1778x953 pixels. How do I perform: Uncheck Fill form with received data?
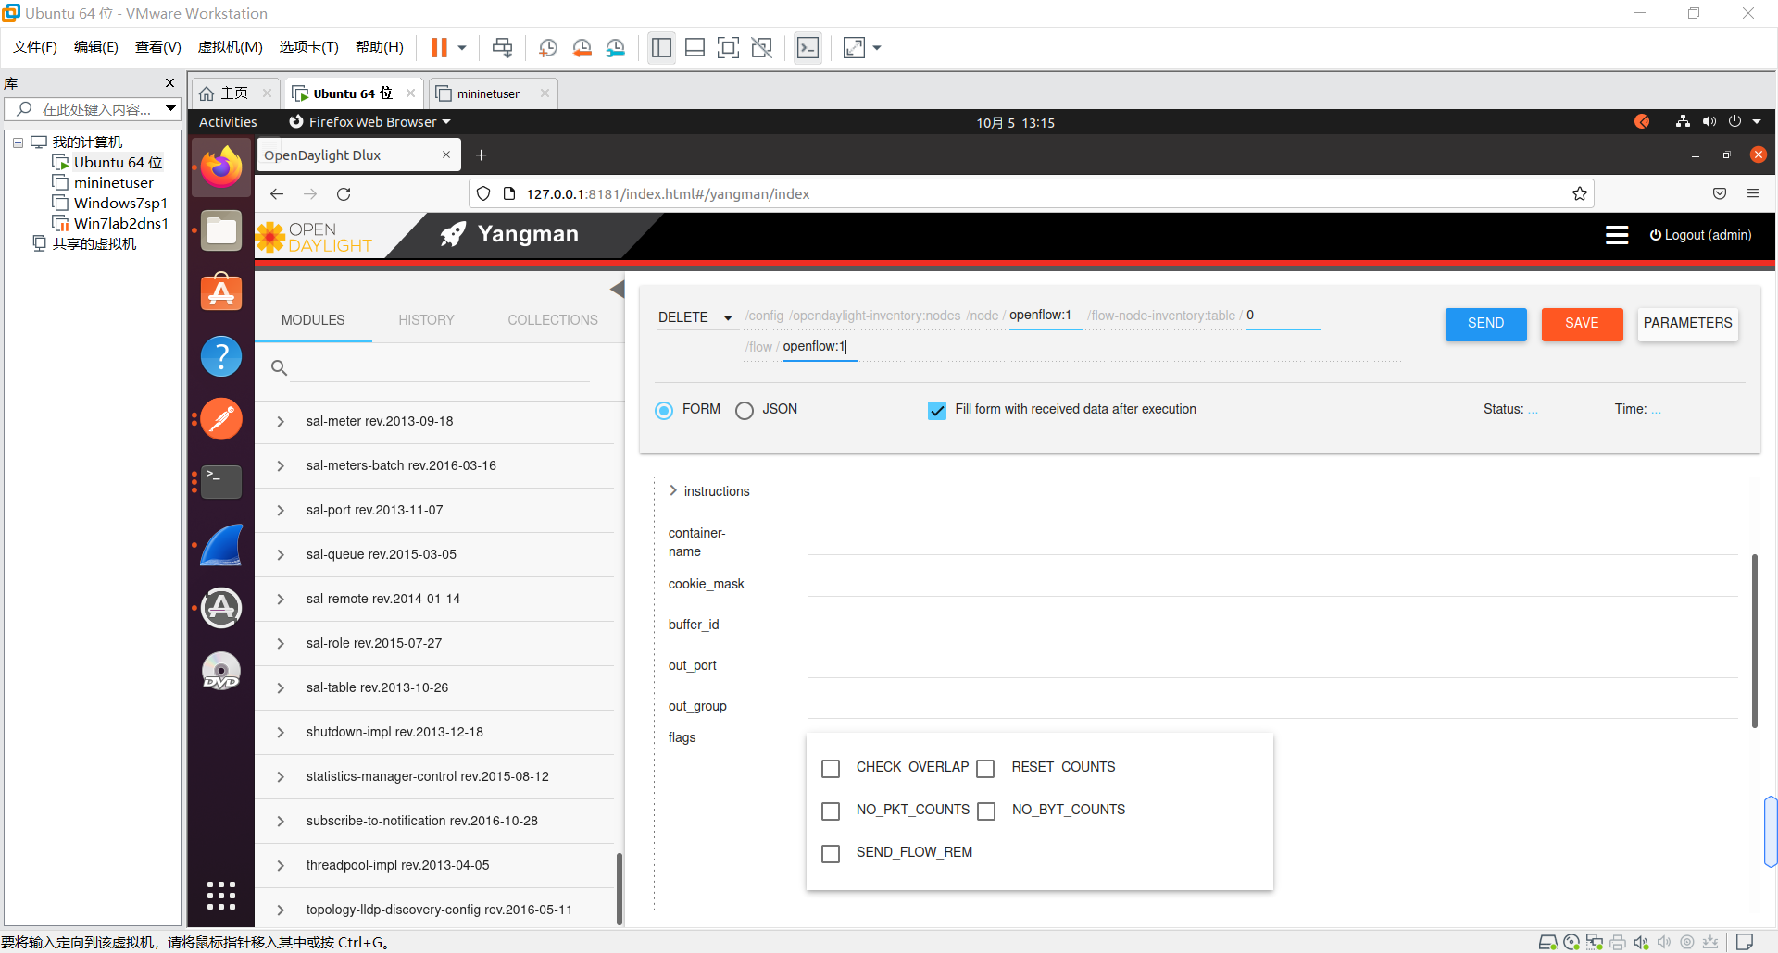937,410
